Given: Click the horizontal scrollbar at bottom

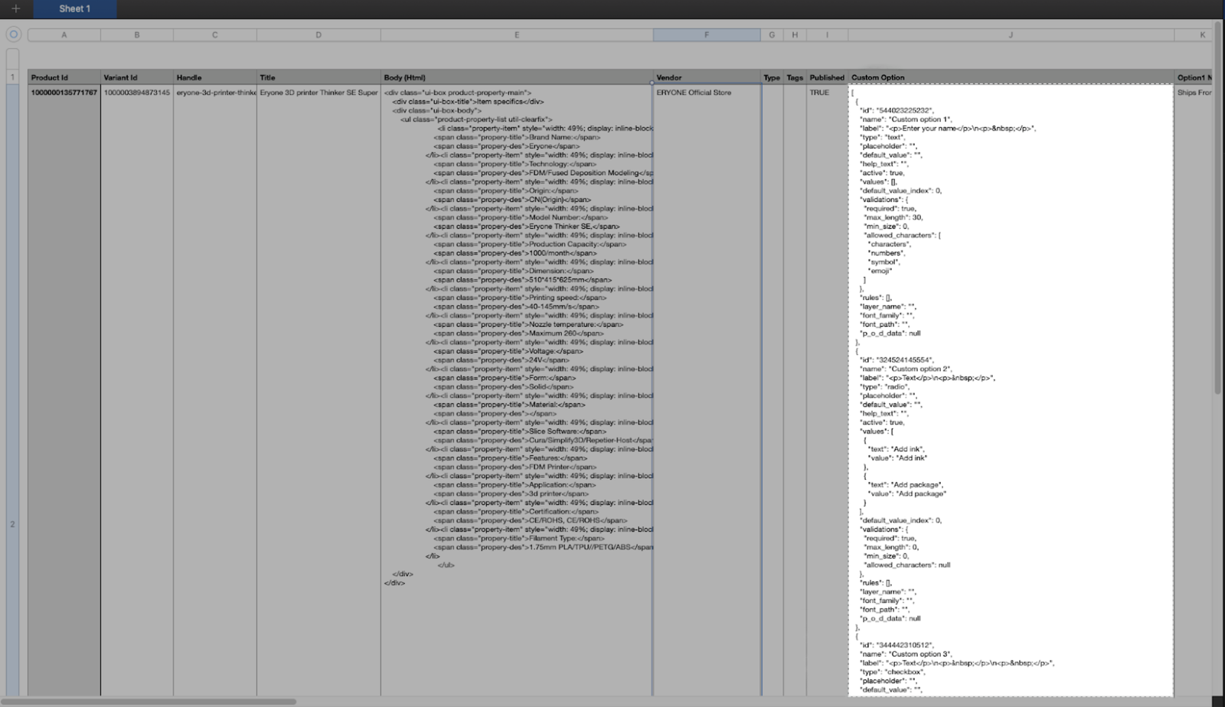Looking at the screenshot, I should point(149,702).
